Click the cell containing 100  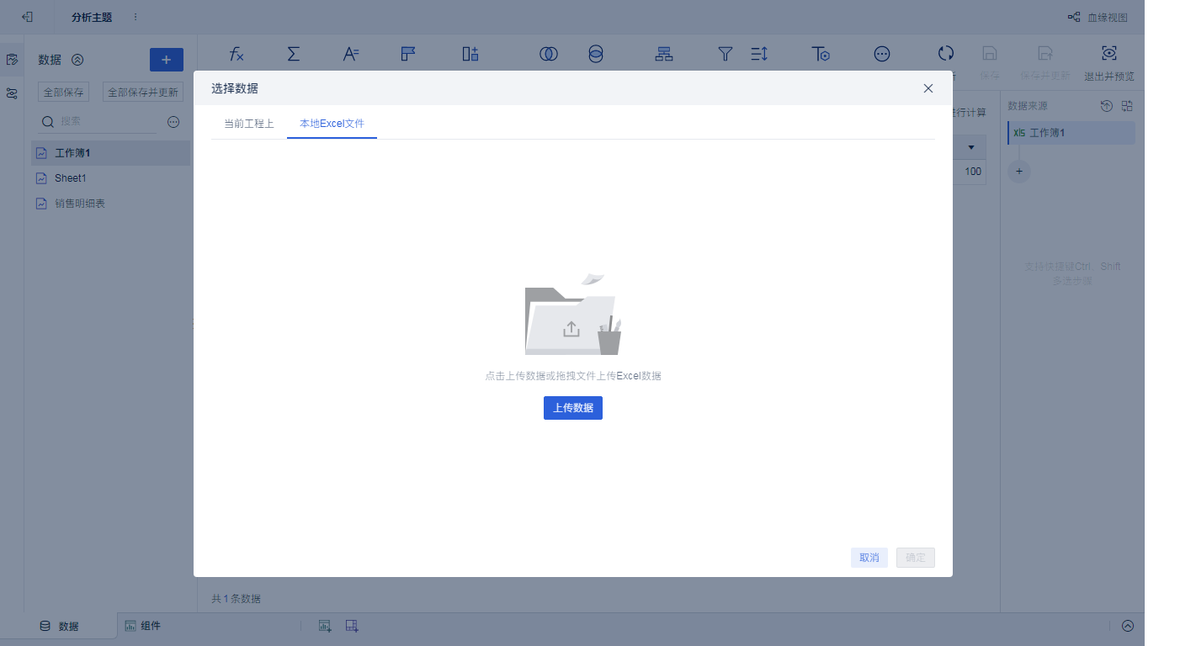(x=973, y=172)
